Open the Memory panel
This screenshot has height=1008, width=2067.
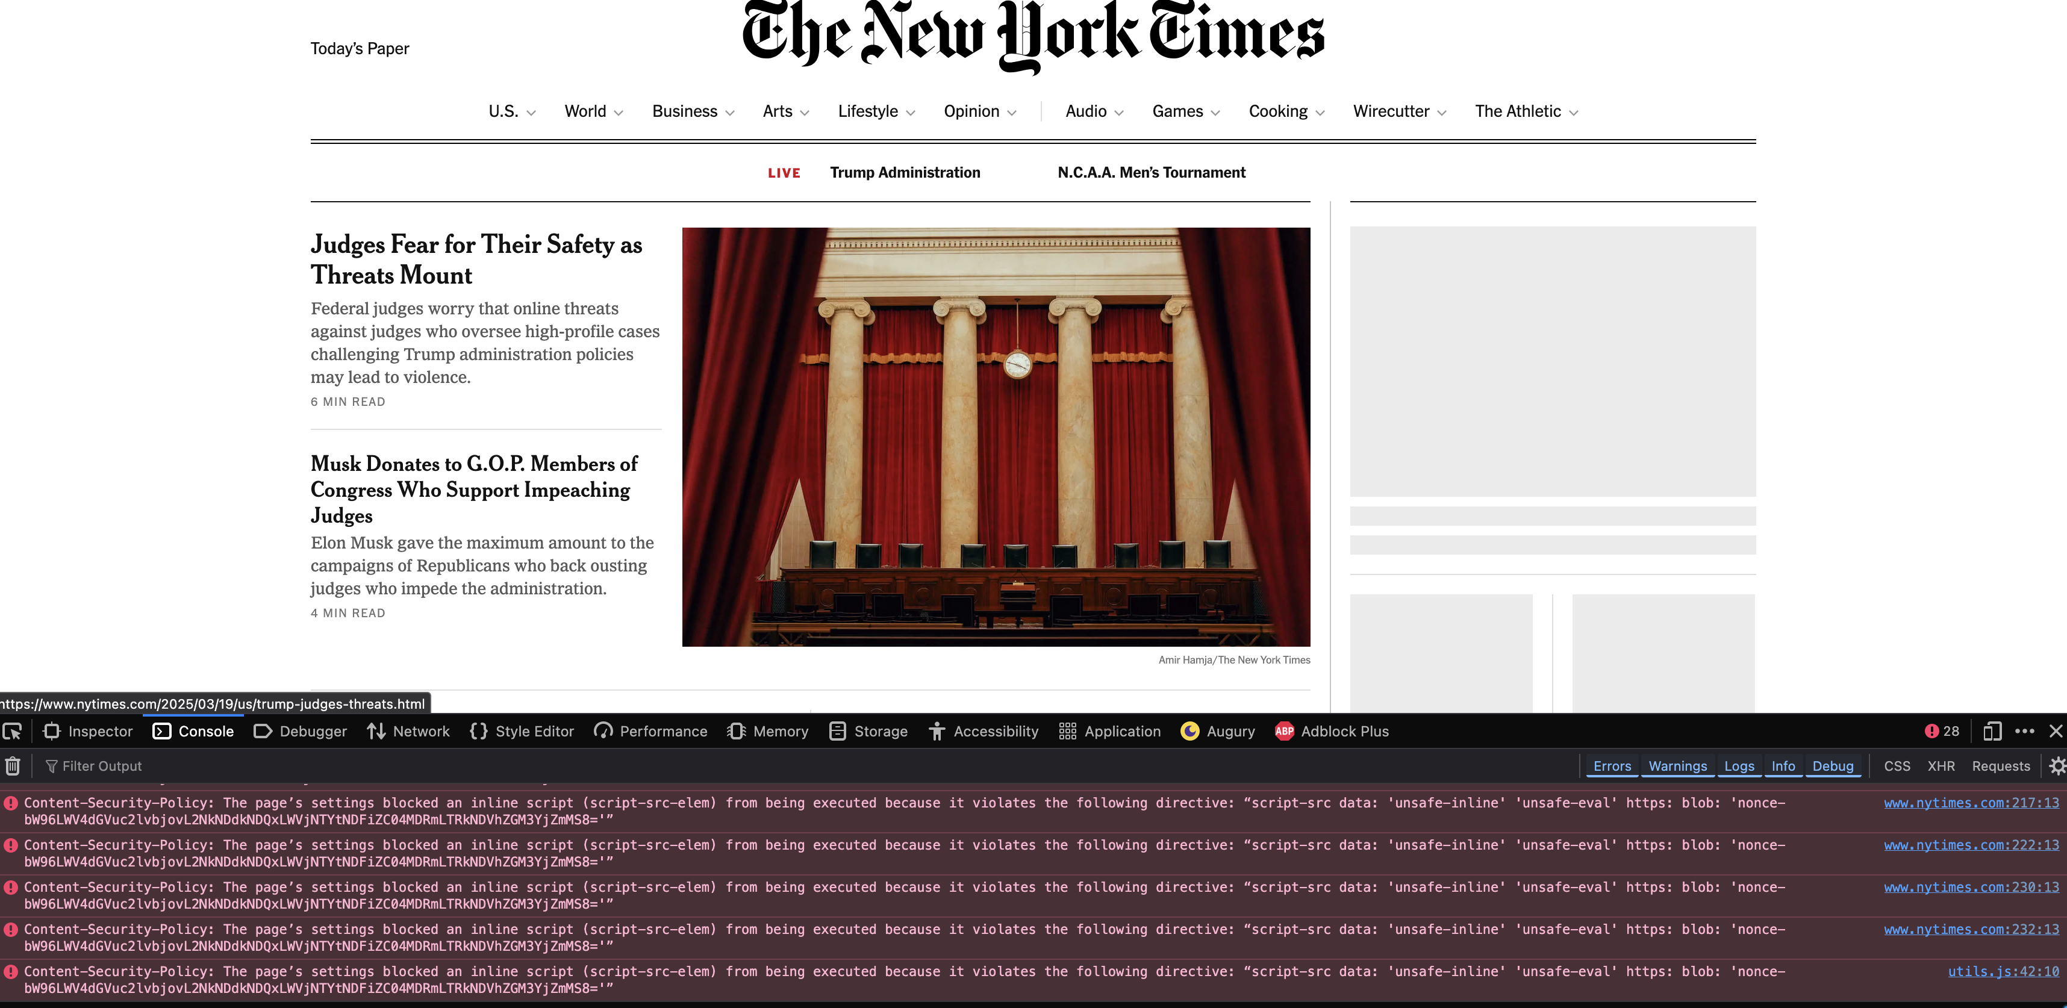tap(768, 731)
